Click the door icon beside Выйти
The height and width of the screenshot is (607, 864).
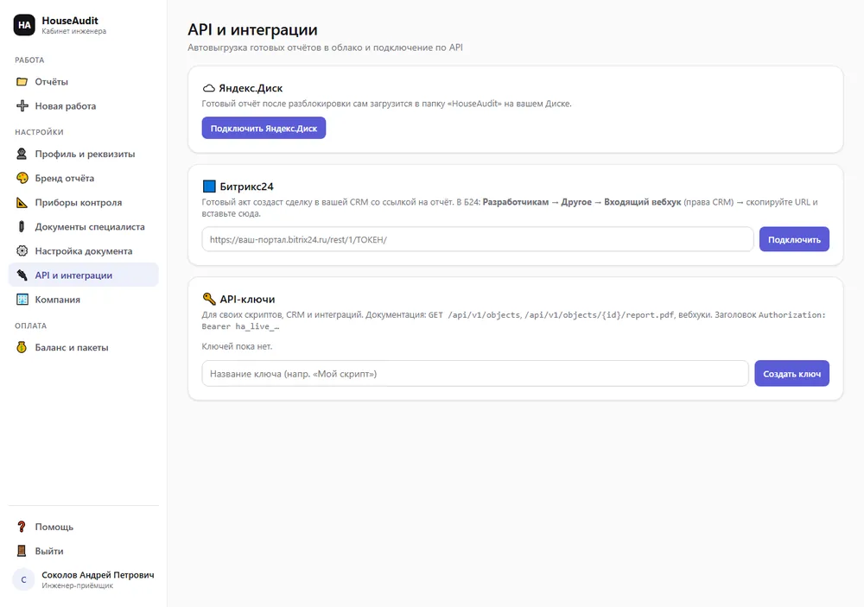[x=22, y=551]
